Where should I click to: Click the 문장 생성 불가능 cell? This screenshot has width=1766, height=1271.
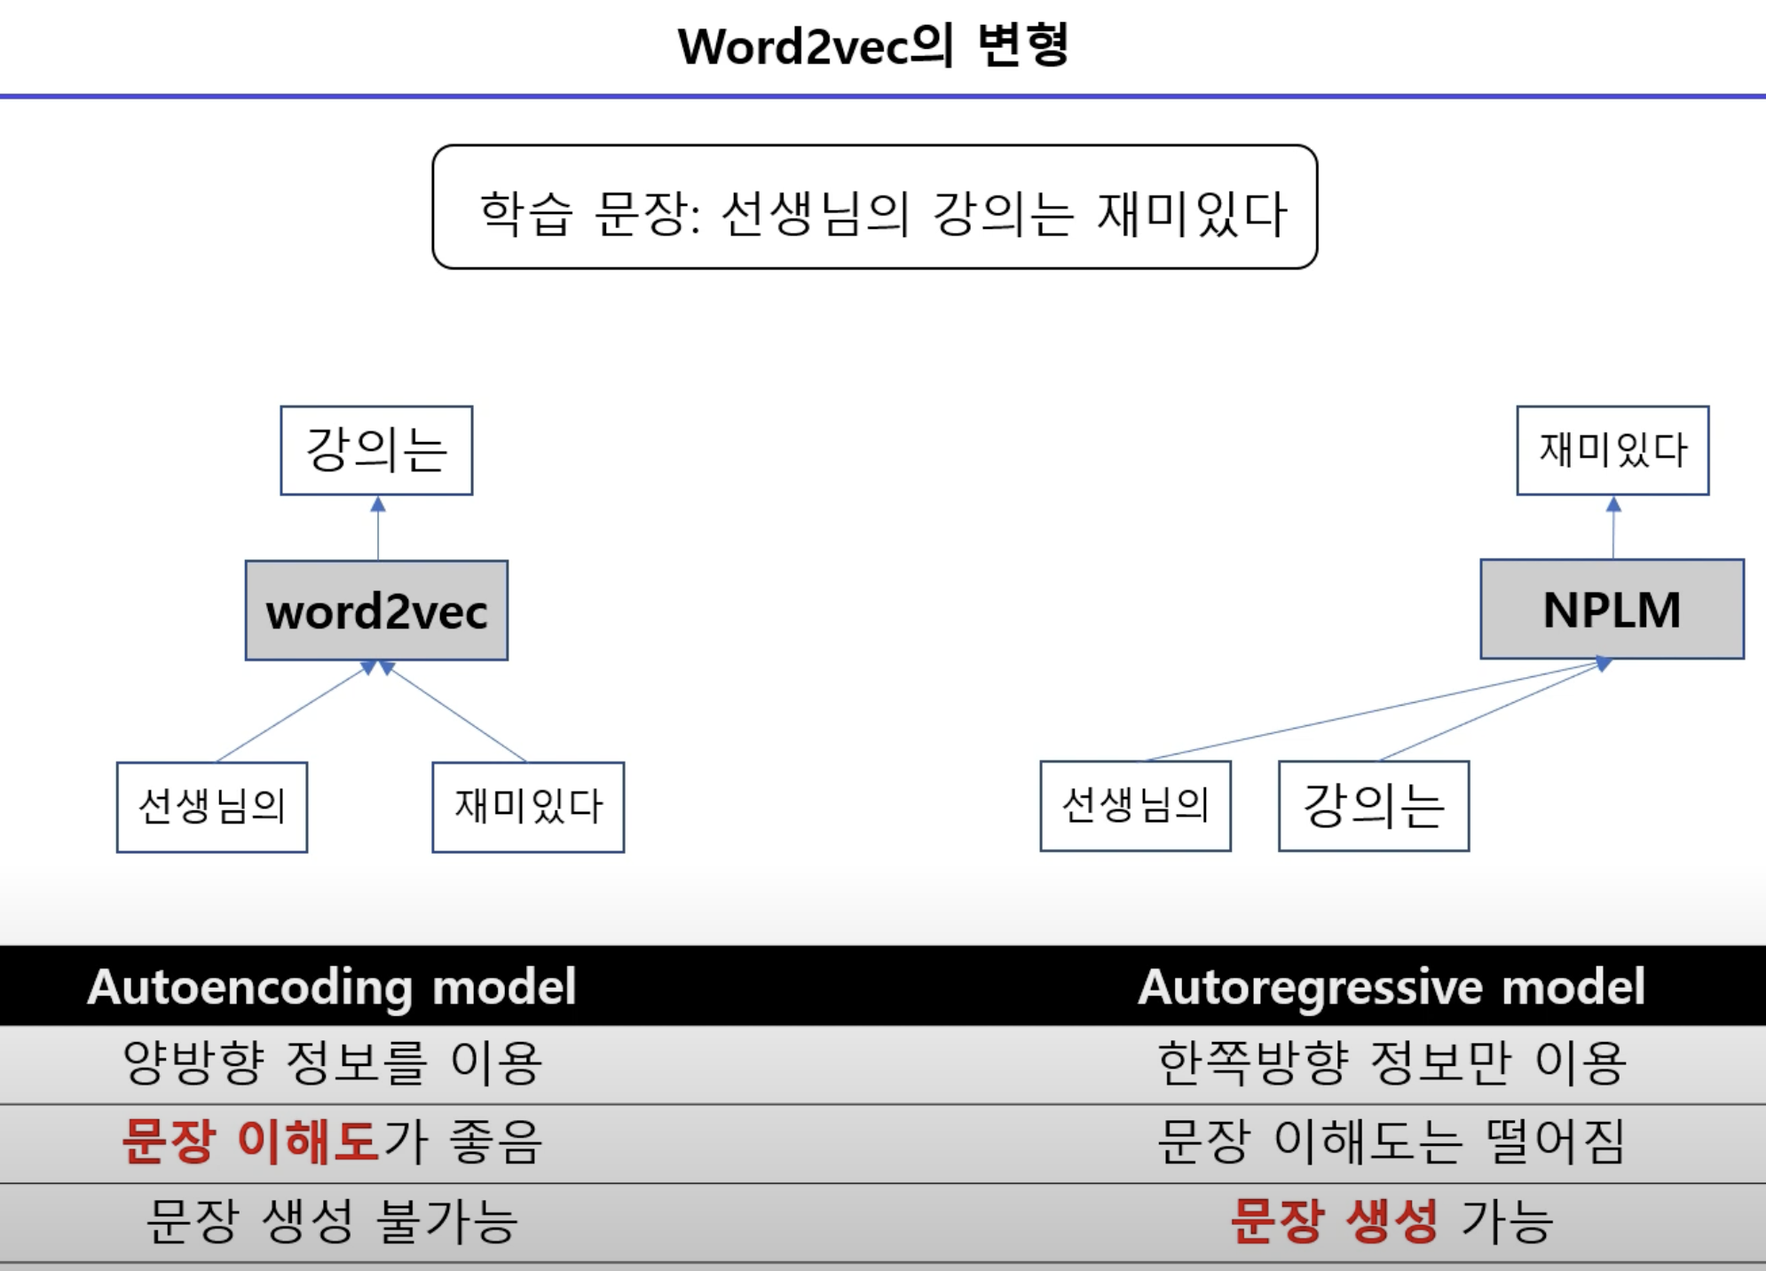(x=332, y=1221)
